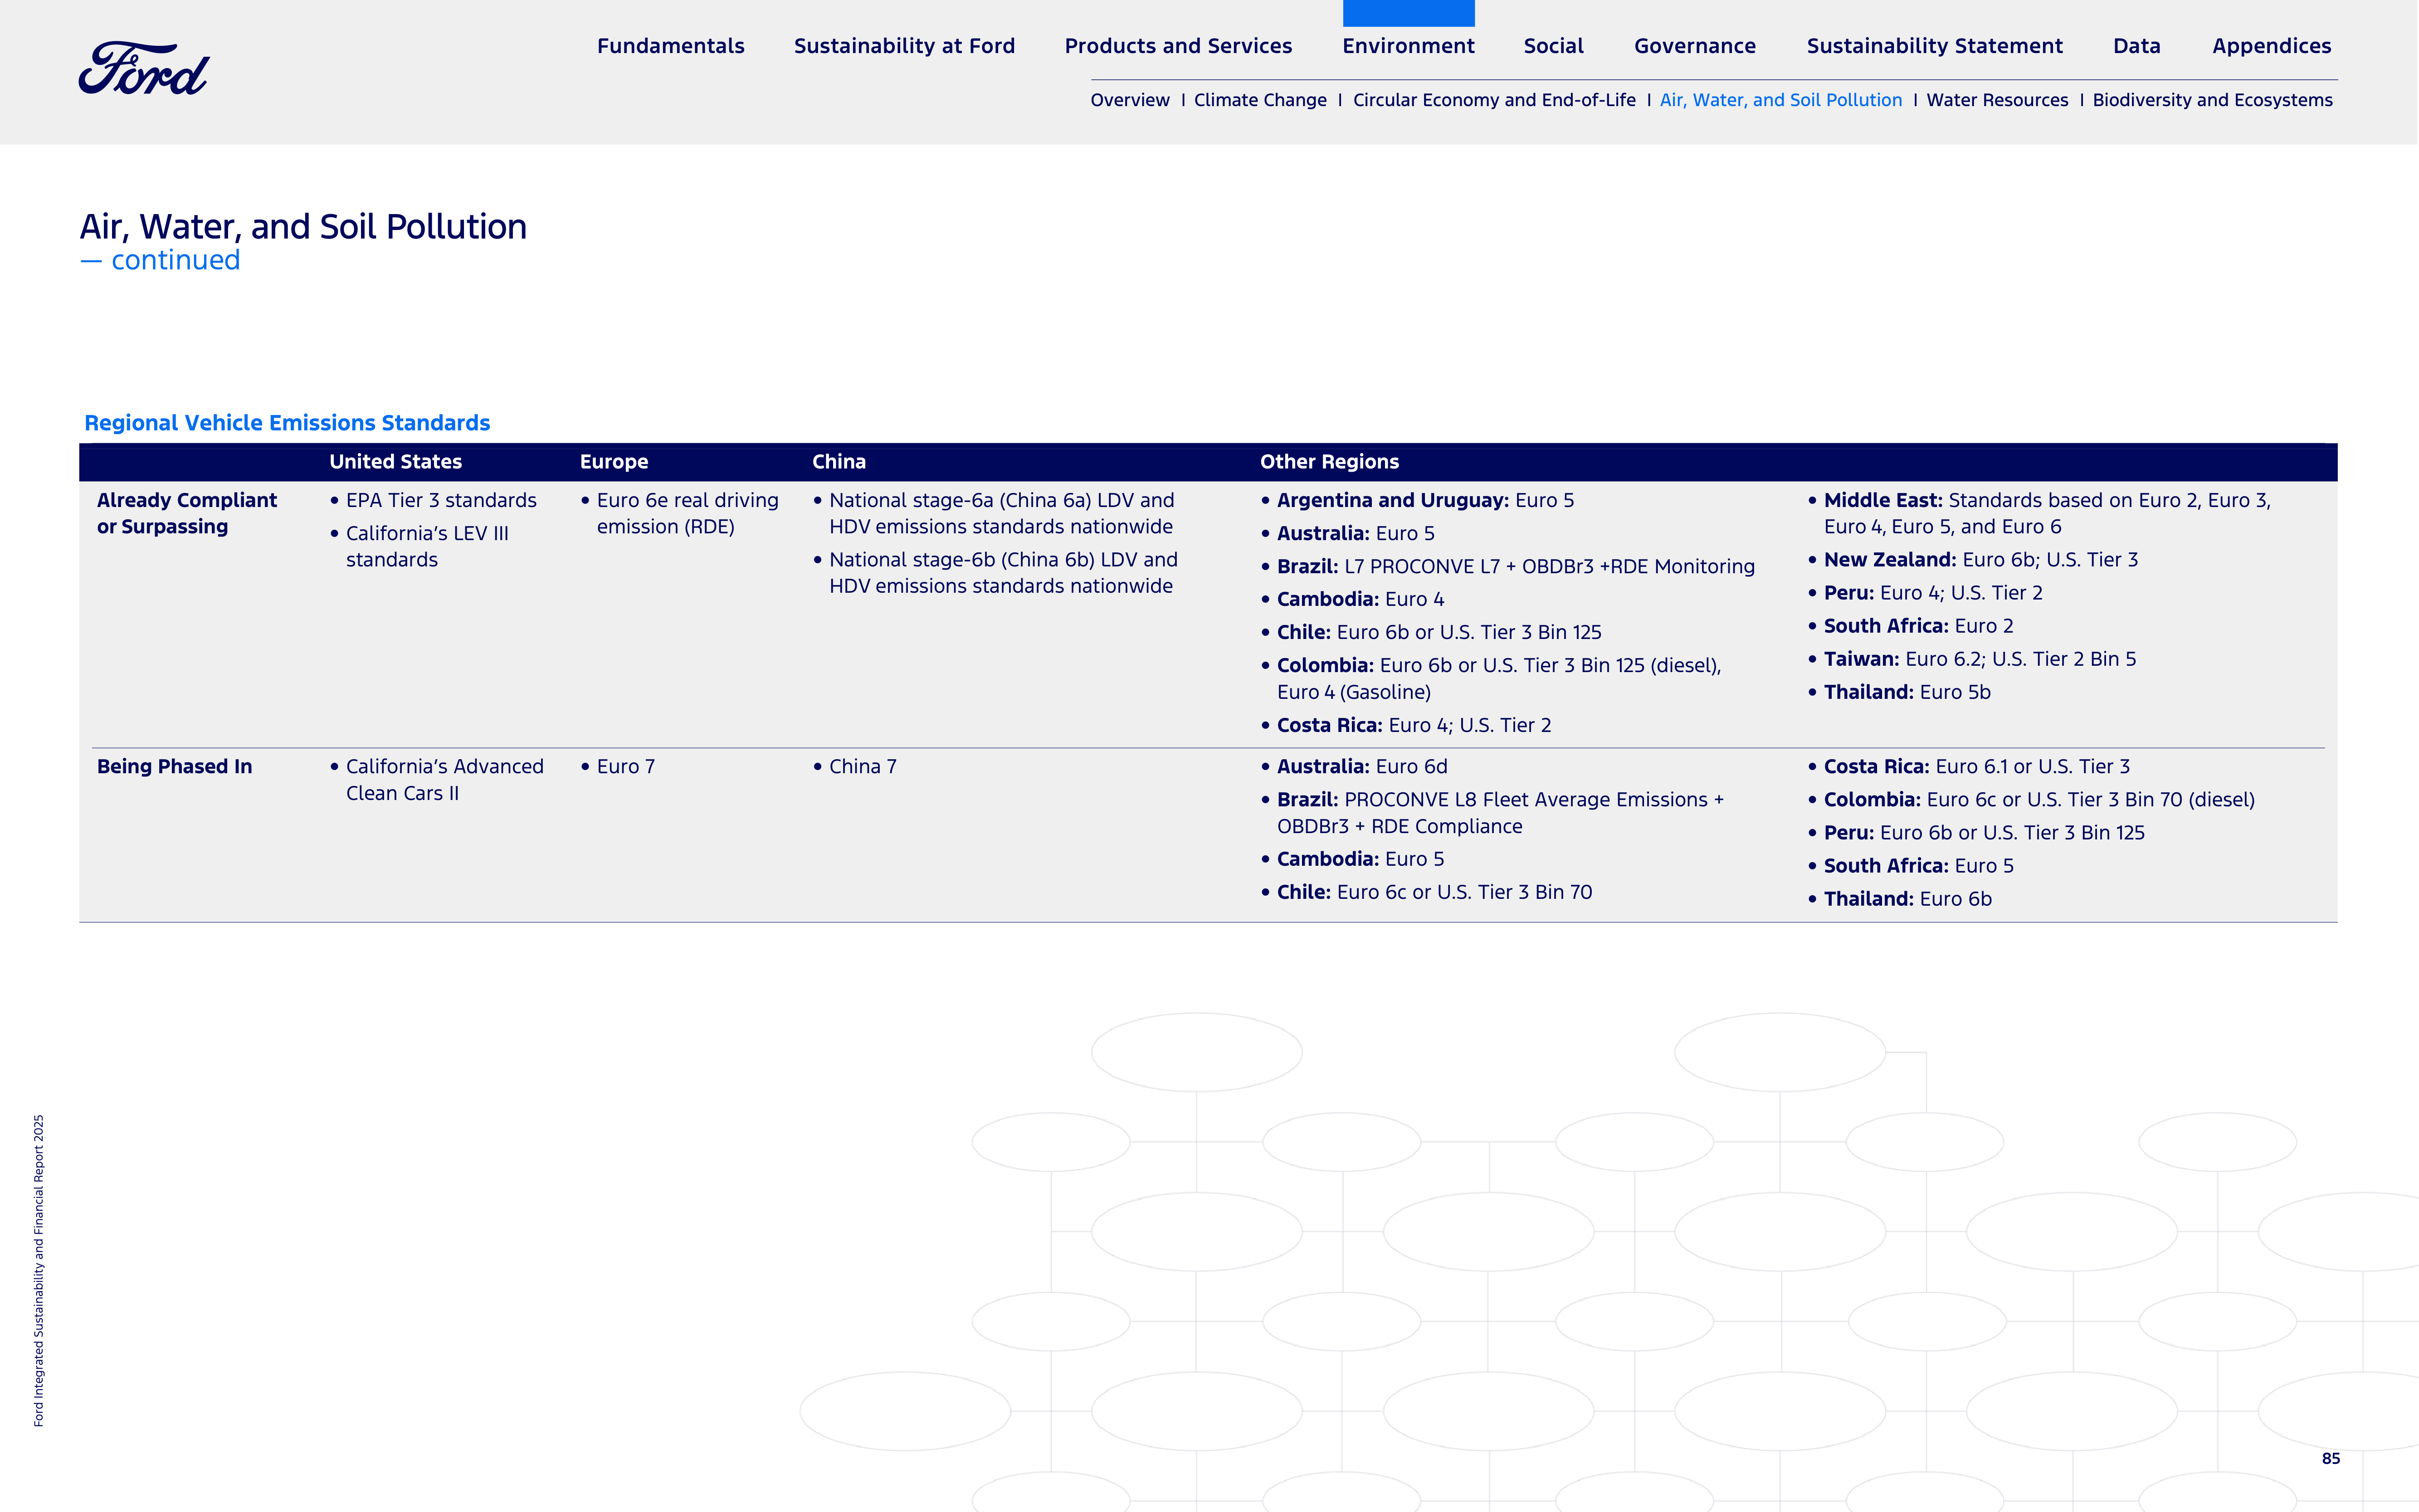Click 'Euro 6e real driving emission (RDE)'
The width and height of the screenshot is (2419, 1512).
[x=687, y=513]
